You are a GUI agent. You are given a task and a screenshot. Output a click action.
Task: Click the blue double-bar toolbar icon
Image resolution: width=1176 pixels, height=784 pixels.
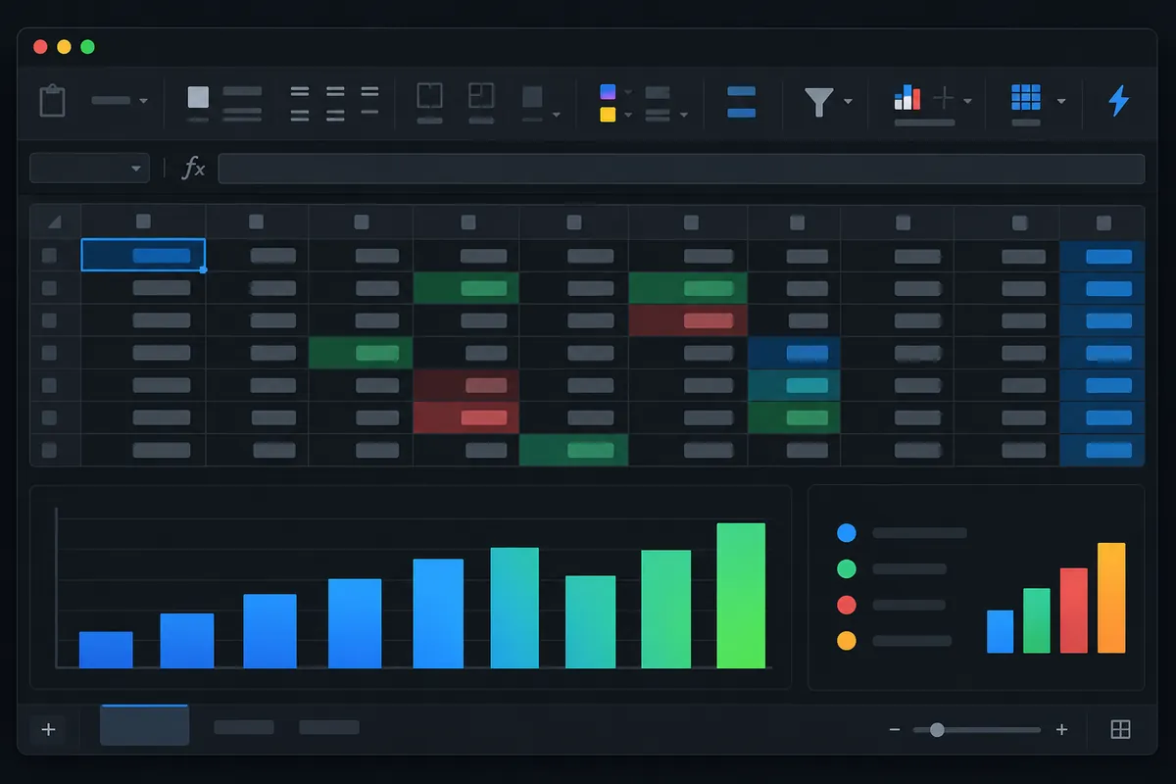pyautogui.click(x=742, y=102)
